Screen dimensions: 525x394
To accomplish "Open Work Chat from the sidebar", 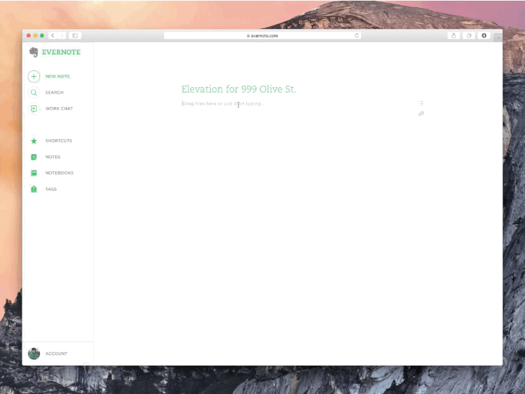I will tap(33, 109).
